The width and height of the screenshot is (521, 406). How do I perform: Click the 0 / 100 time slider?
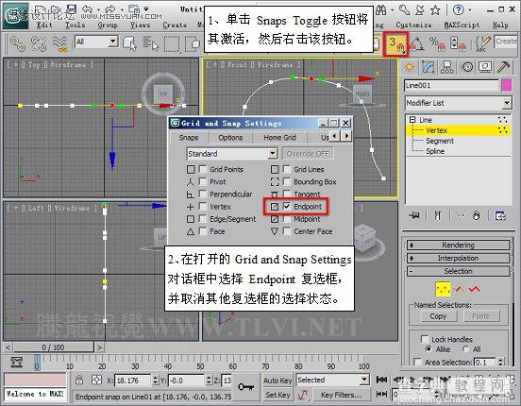coord(53,347)
